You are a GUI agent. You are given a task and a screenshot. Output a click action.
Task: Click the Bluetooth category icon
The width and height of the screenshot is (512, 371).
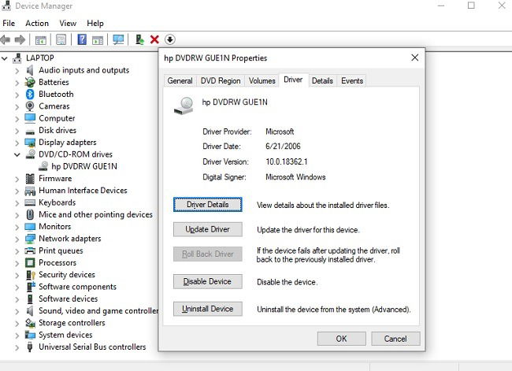30,94
